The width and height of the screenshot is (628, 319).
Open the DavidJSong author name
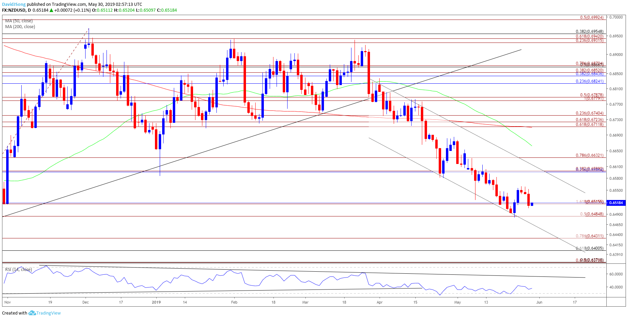pos(14,4)
